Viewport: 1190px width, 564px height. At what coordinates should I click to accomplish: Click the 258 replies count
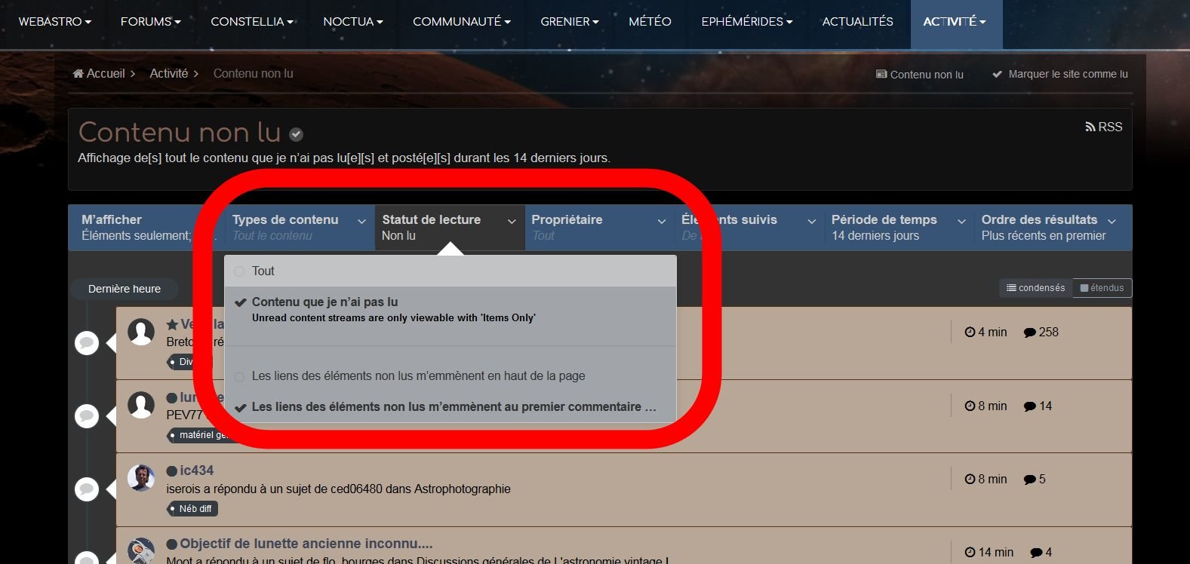click(x=1041, y=332)
